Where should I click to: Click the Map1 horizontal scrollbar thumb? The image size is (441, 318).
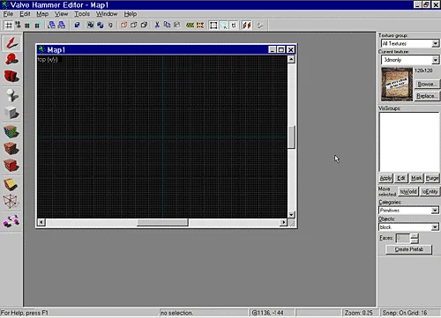click(162, 222)
